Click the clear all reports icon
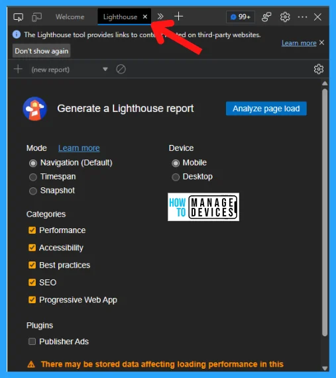 tap(121, 70)
